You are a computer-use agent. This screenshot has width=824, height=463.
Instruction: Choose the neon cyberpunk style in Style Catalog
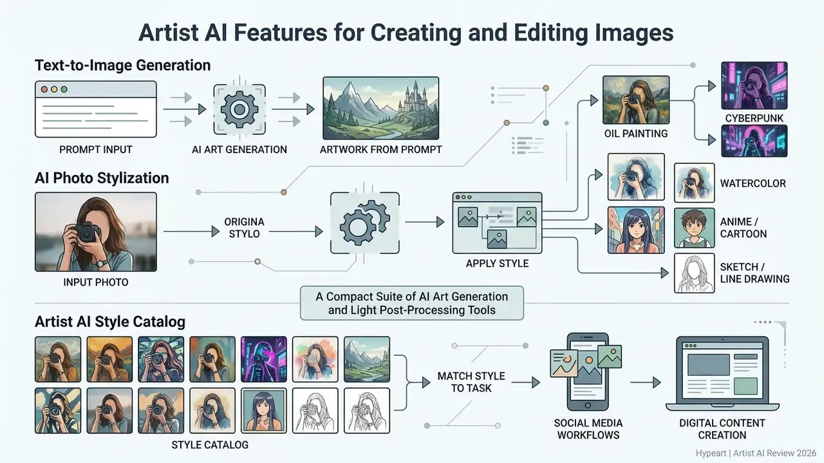pos(264,359)
